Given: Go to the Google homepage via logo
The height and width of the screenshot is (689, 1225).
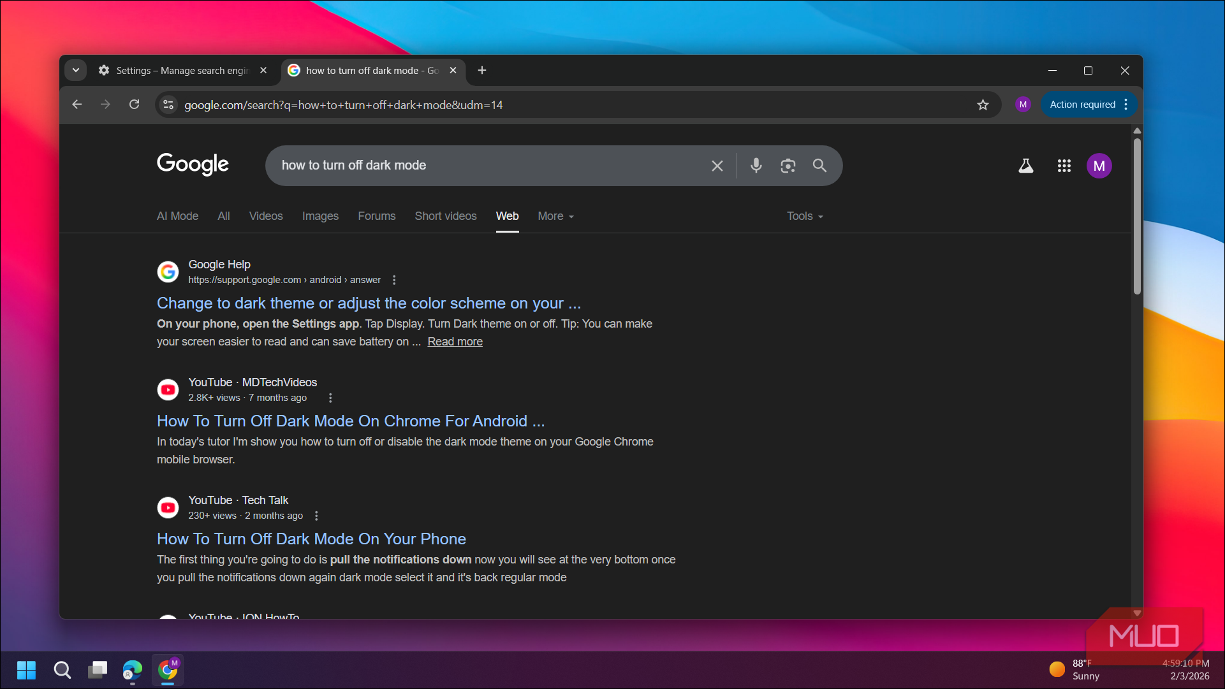Looking at the screenshot, I should 193,164.
